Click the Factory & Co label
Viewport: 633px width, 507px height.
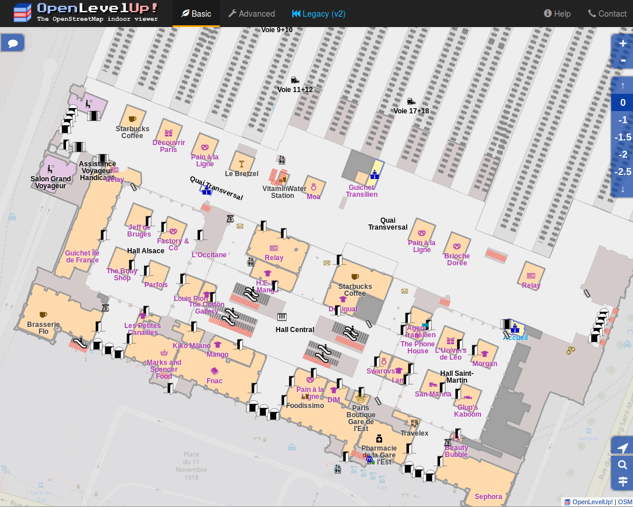[173, 244]
